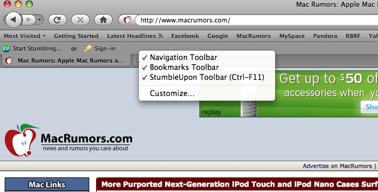Select the Mac Rumors browser tab
Image resolution: width=378 pixels, height=192 pixels.
click(x=66, y=61)
